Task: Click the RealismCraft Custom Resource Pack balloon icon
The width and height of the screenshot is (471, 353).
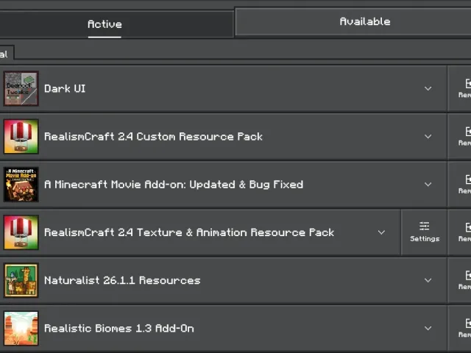Action: pyautogui.click(x=21, y=137)
